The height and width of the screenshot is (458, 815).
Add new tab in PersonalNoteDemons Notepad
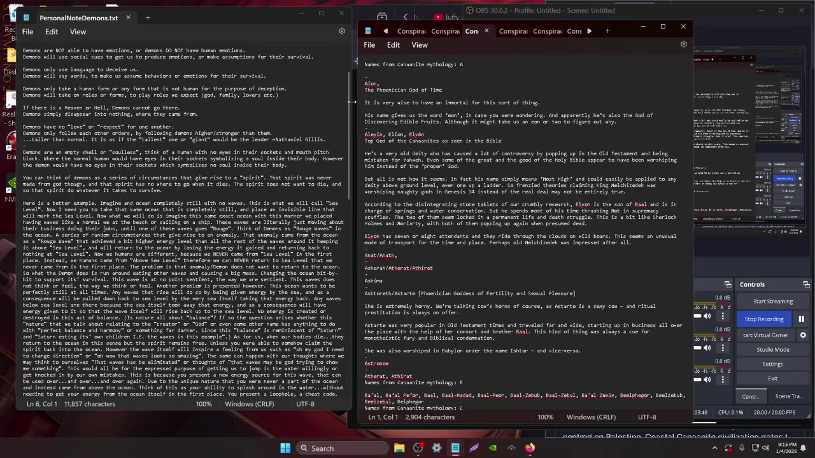tap(148, 18)
